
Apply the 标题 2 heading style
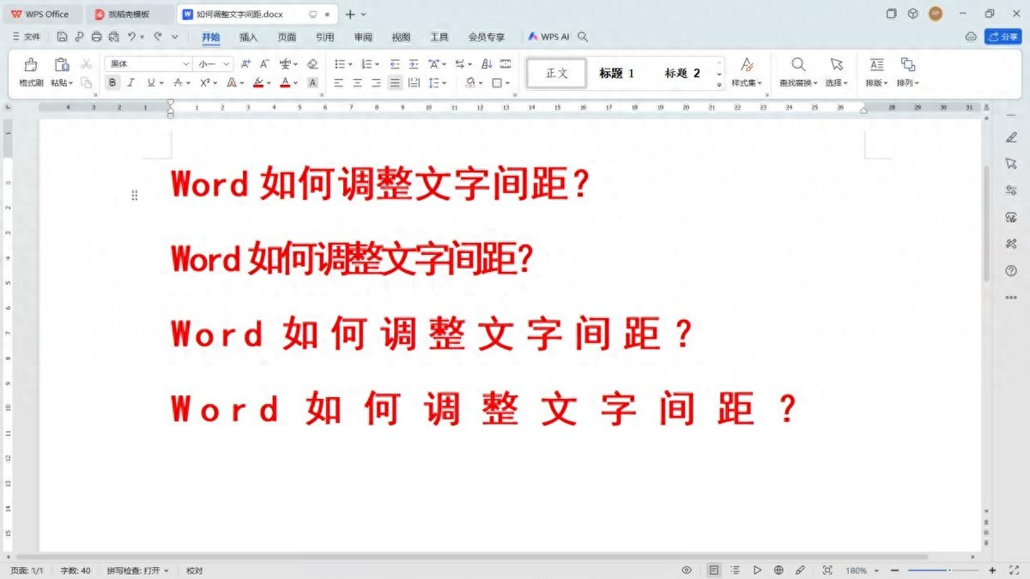682,74
